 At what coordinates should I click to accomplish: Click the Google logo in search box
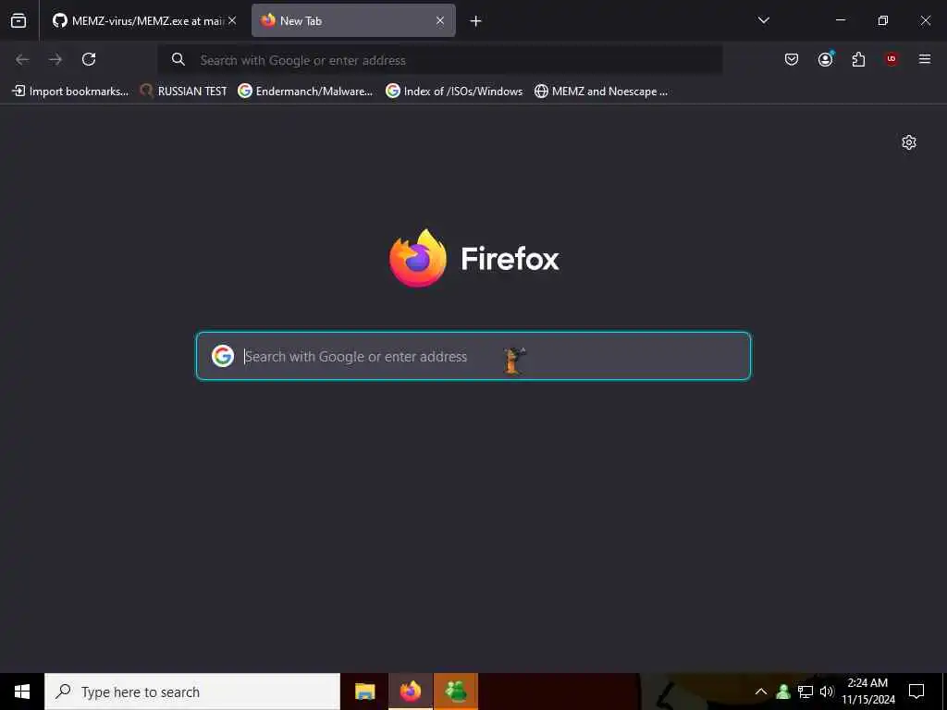click(223, 356)
